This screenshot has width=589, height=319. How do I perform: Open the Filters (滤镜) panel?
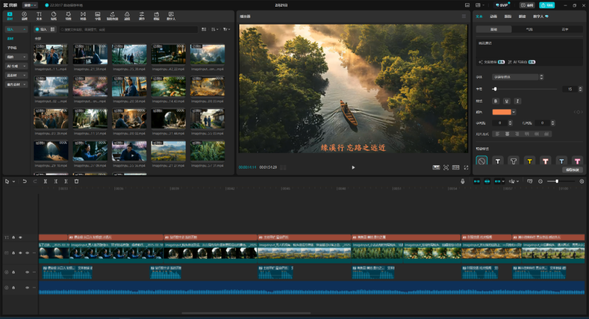pos(127,16)
